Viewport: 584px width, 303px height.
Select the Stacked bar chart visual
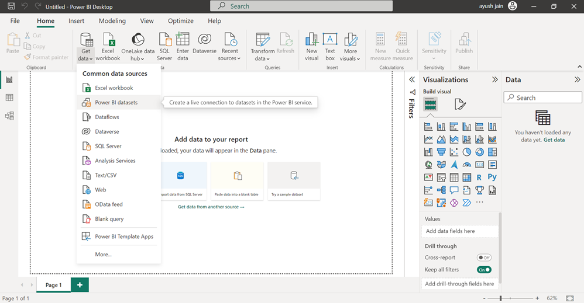(428, 127)
